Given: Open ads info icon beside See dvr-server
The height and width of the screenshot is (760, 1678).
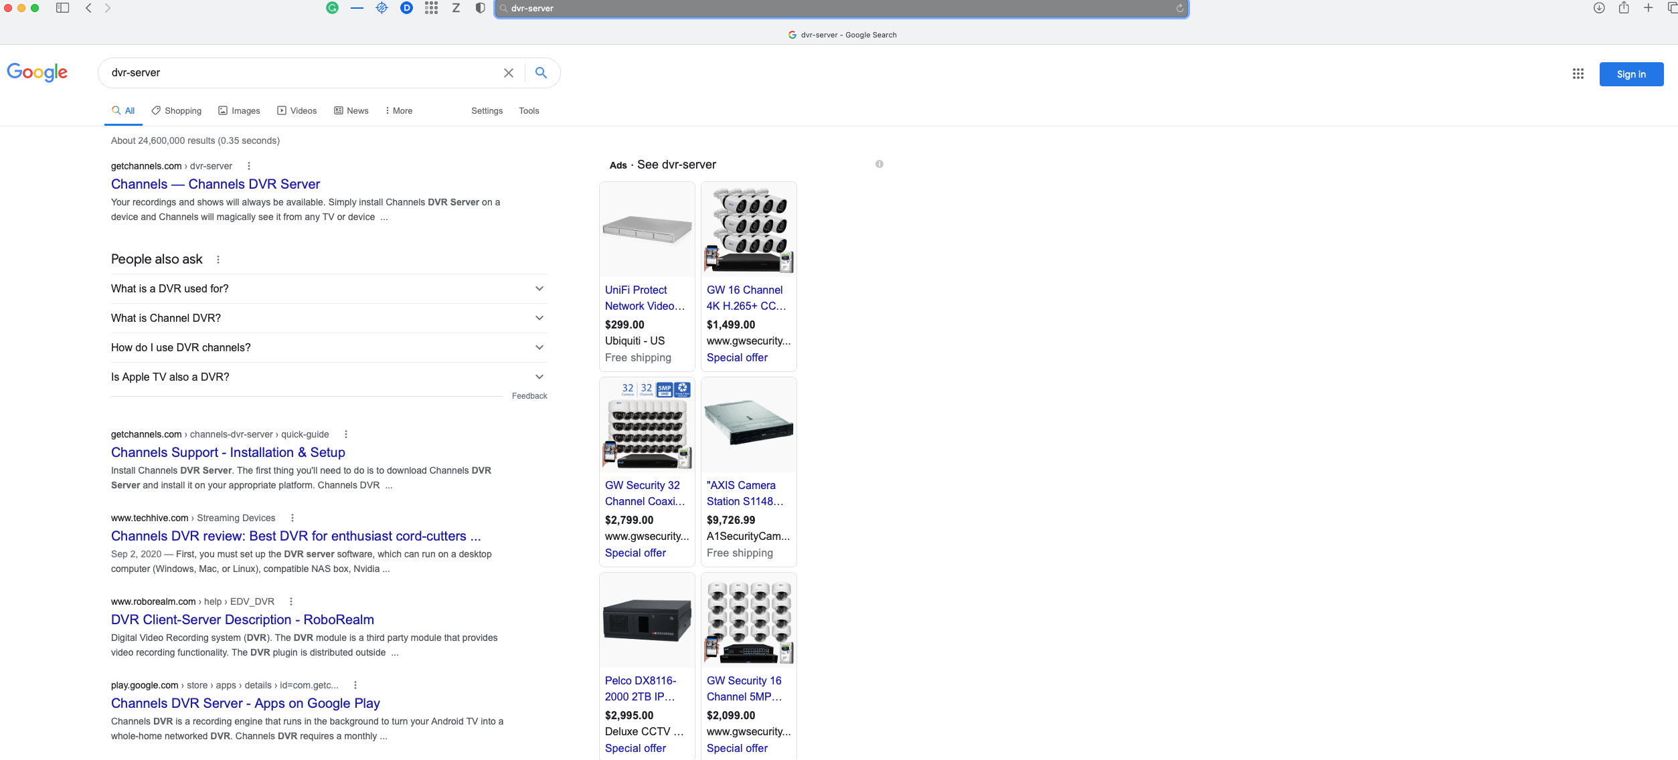Looking at the screenshot, I should [x=879, y=164].
